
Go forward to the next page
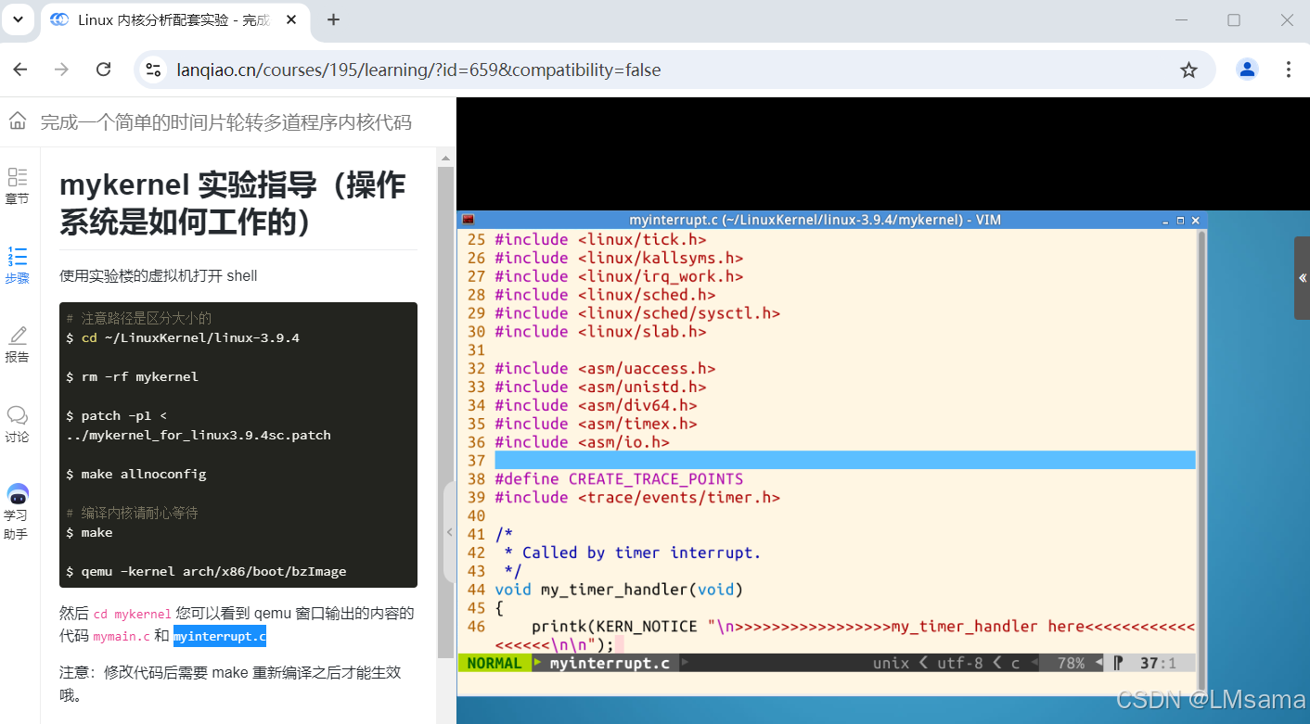pyautogui.click(x=62, y=70)
